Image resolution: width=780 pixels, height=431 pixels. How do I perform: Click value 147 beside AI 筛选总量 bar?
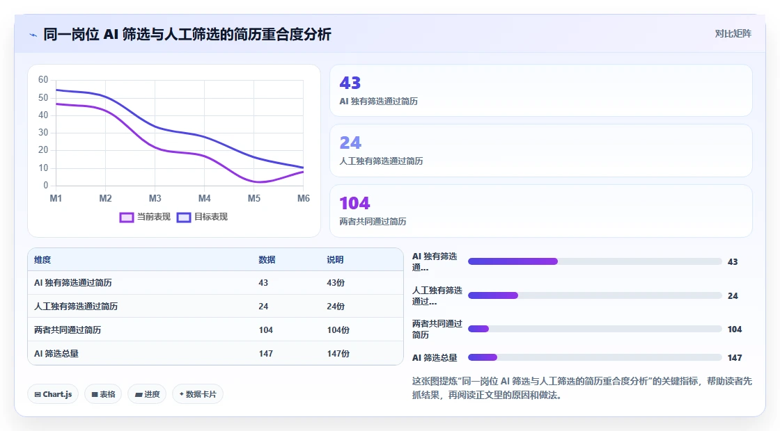click(x=735, y=357)
